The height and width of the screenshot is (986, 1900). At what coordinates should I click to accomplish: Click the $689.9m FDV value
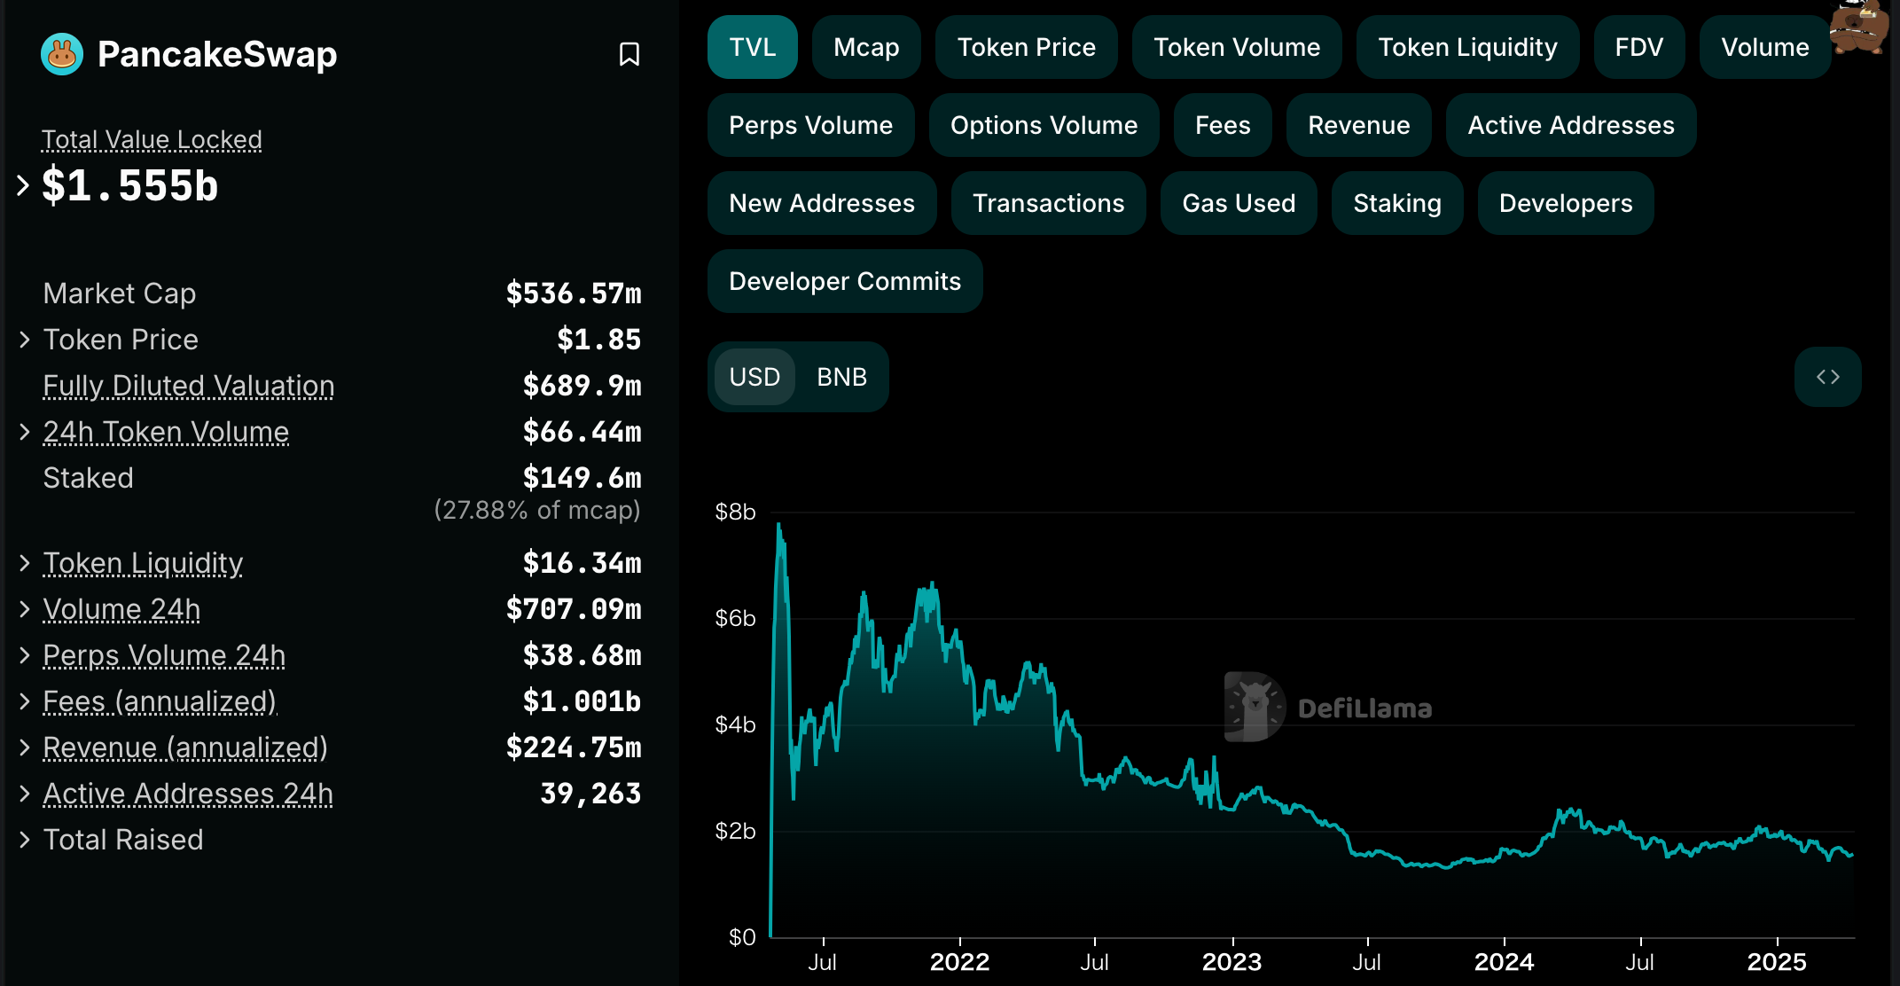(582, 386)
